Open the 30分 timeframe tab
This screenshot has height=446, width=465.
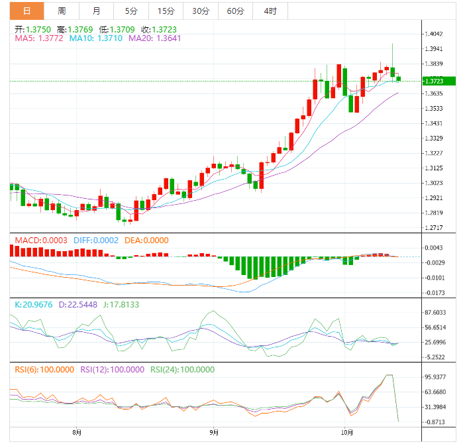[x=201, y=11]
